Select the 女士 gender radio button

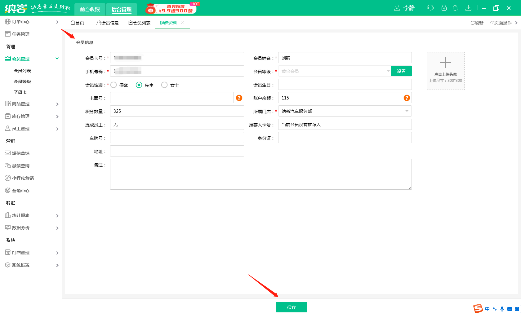(x=164, y=85)
